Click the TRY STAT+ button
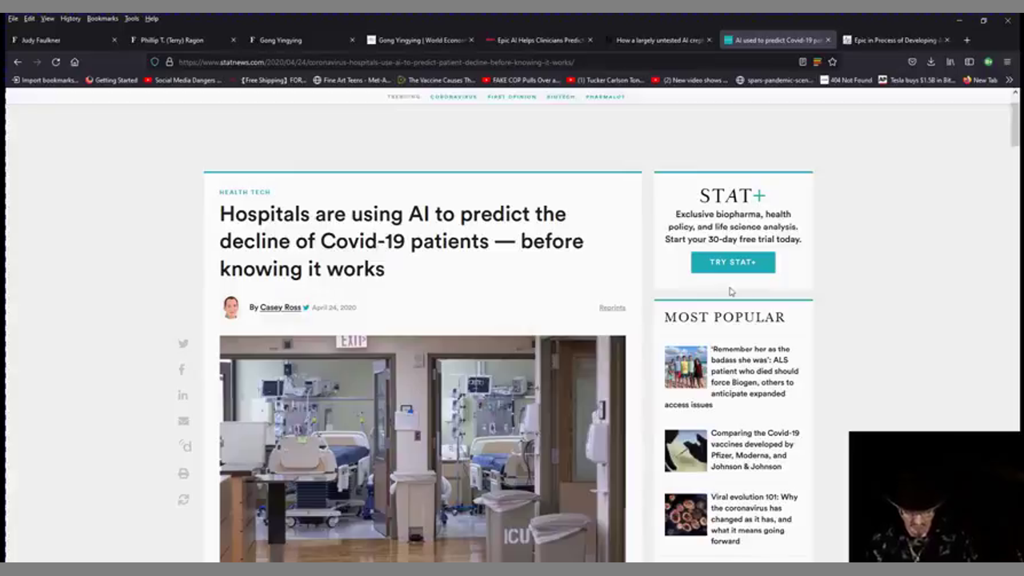This screenshot has height=576, width=1024. (733, 262)
